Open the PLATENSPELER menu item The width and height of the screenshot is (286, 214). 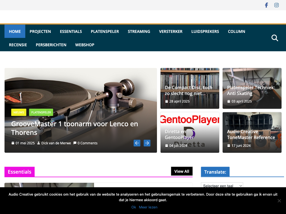click(x=105, y=31)
